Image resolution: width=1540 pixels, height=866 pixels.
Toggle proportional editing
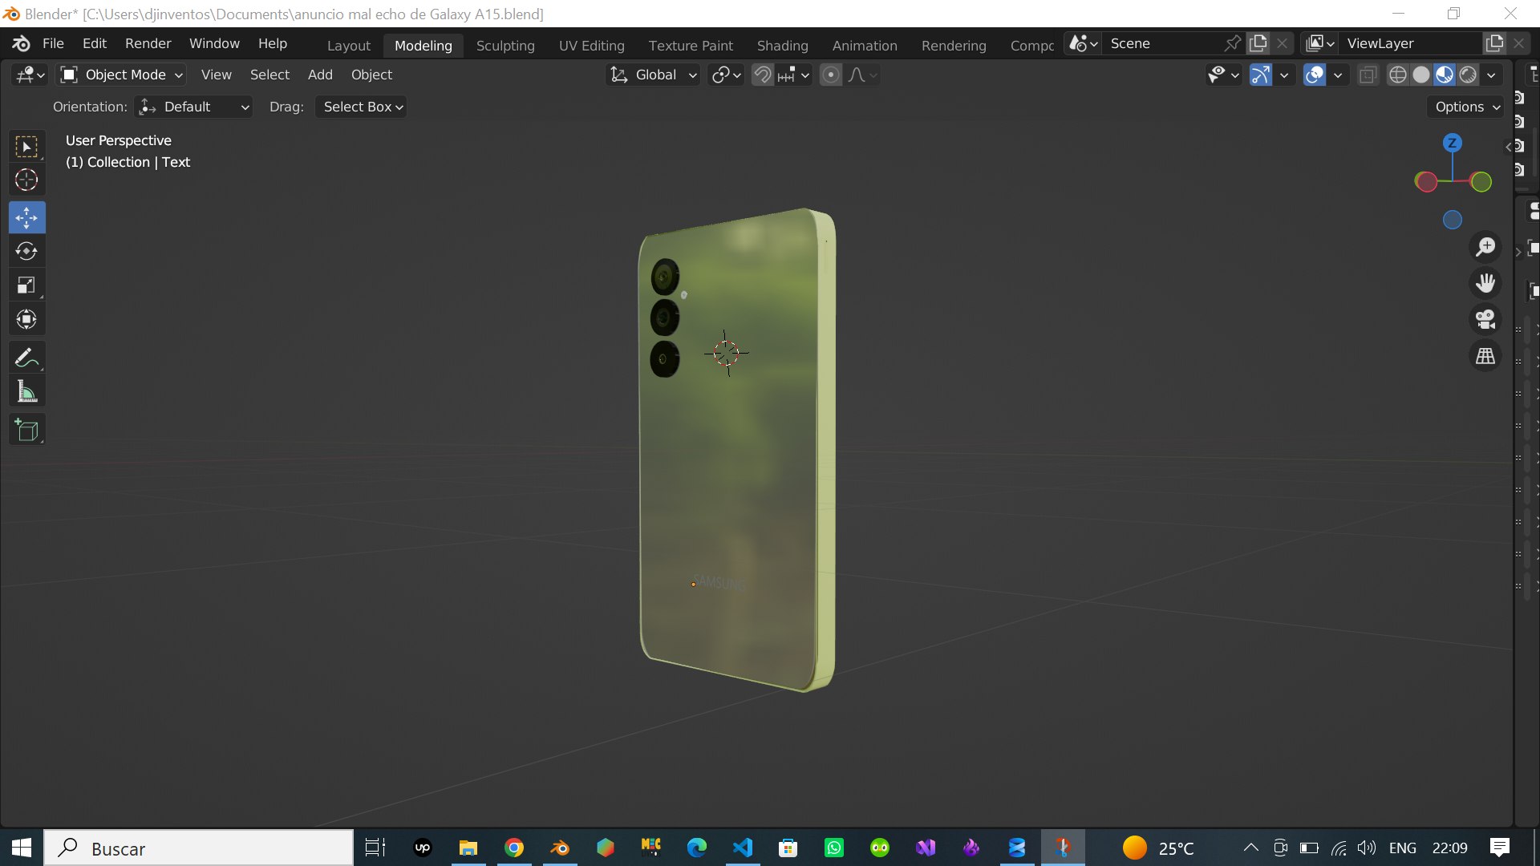coord(831,75)
